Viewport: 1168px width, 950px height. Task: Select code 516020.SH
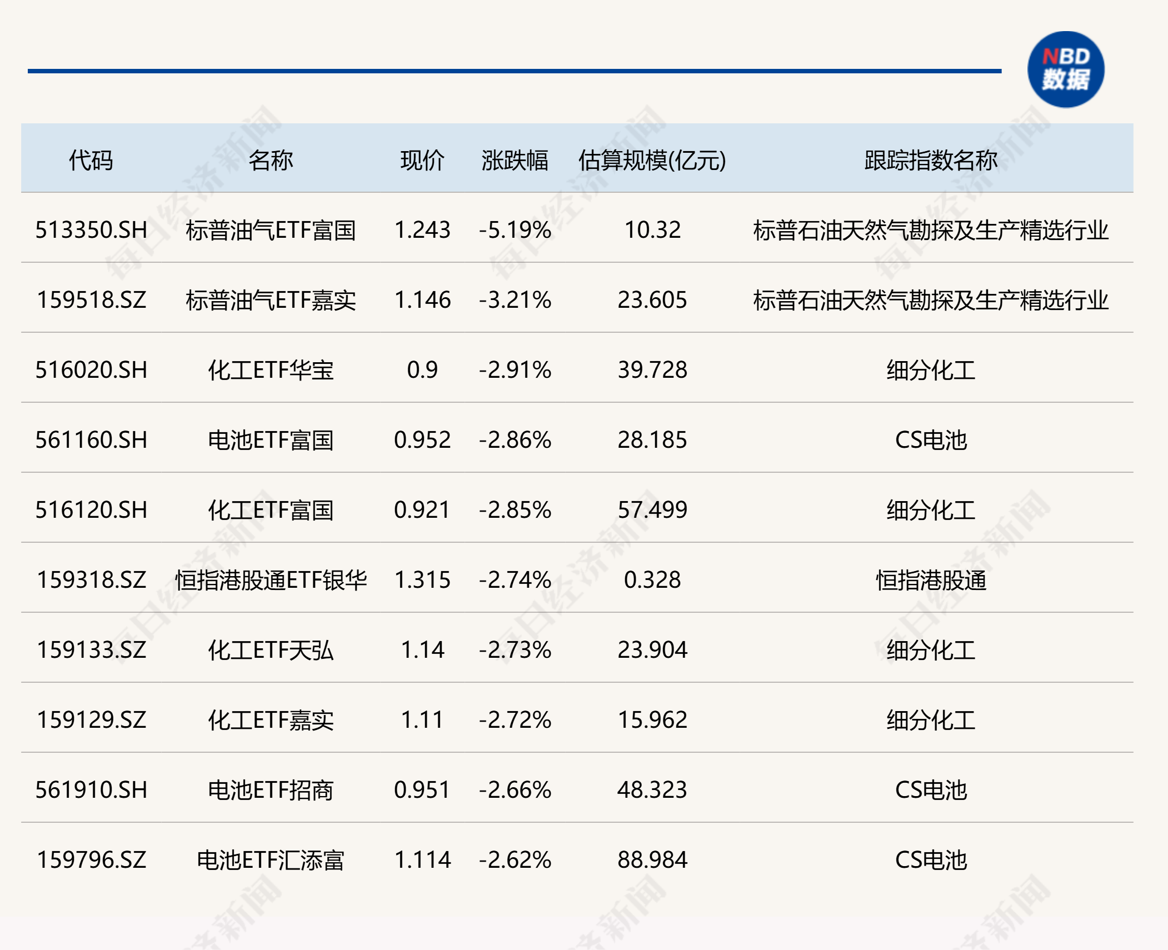coord(91,370)
